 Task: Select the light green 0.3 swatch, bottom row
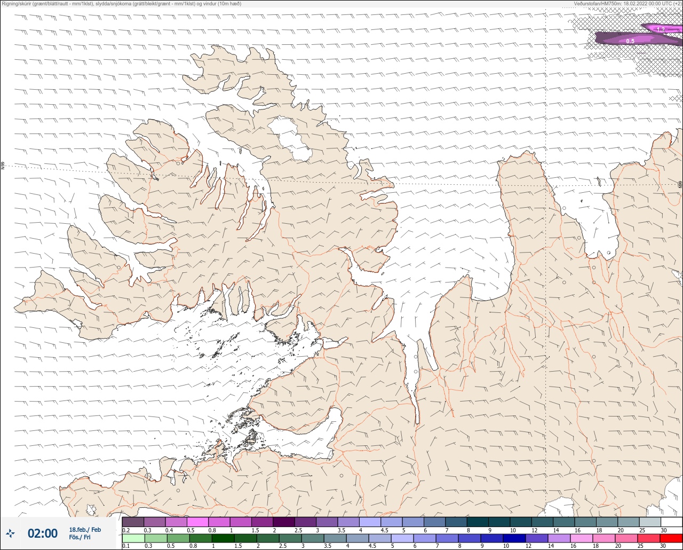point(155,538)
